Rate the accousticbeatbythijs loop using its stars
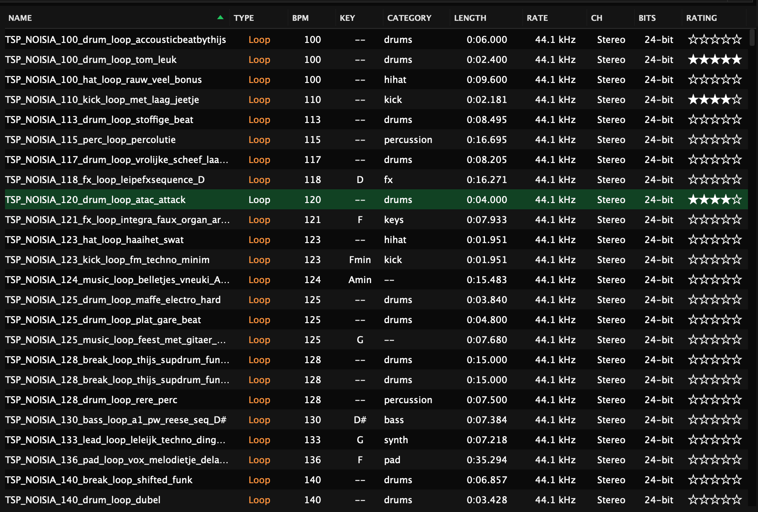758x512 pixels. click(715, 40)
